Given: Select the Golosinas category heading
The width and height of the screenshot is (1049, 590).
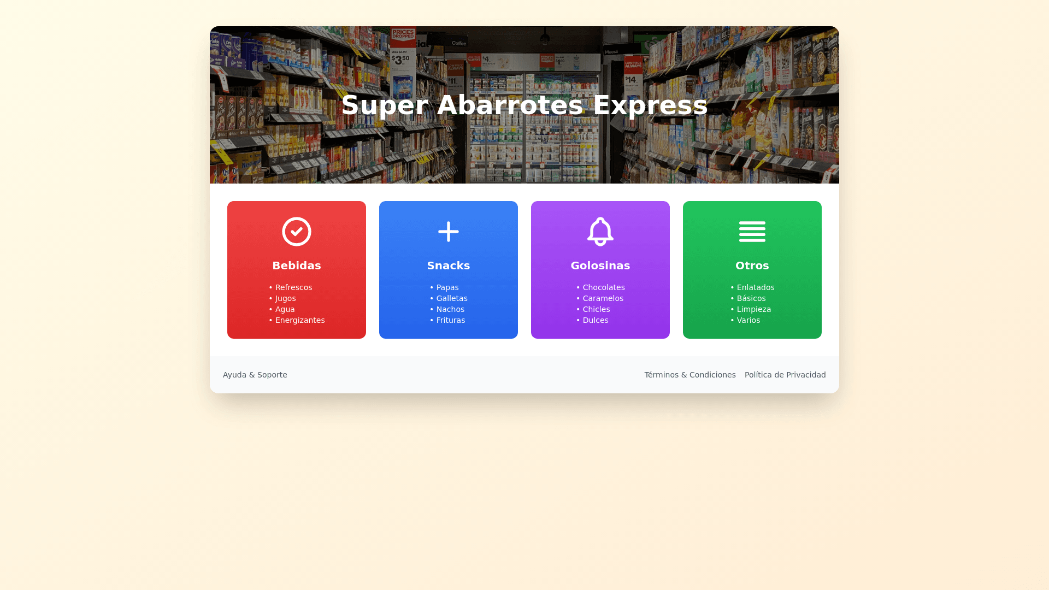Looking at the screenshot, I should (x=600, y=265).
